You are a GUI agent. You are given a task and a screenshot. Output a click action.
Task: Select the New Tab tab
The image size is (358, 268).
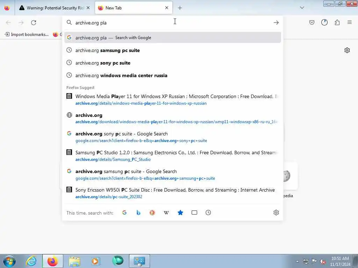(x=134, y=8)
